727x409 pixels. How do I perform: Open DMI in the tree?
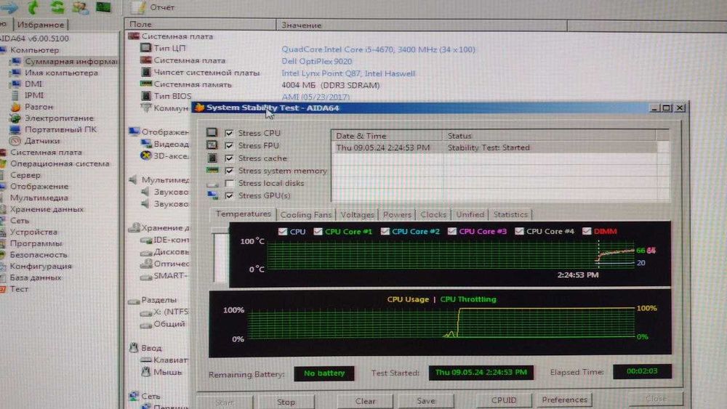coord(33,84)
